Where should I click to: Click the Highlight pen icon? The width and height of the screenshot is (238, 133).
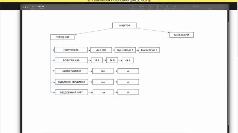(x=158, y=7)
